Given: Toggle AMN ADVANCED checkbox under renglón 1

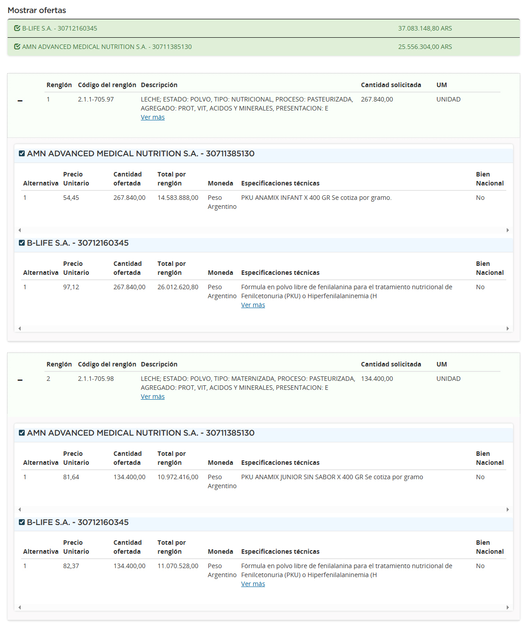Looking at the screenshot, I should click(x=22, y=154).
